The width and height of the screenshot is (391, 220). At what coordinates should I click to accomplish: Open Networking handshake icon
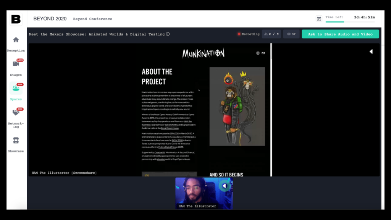point(16,113)
